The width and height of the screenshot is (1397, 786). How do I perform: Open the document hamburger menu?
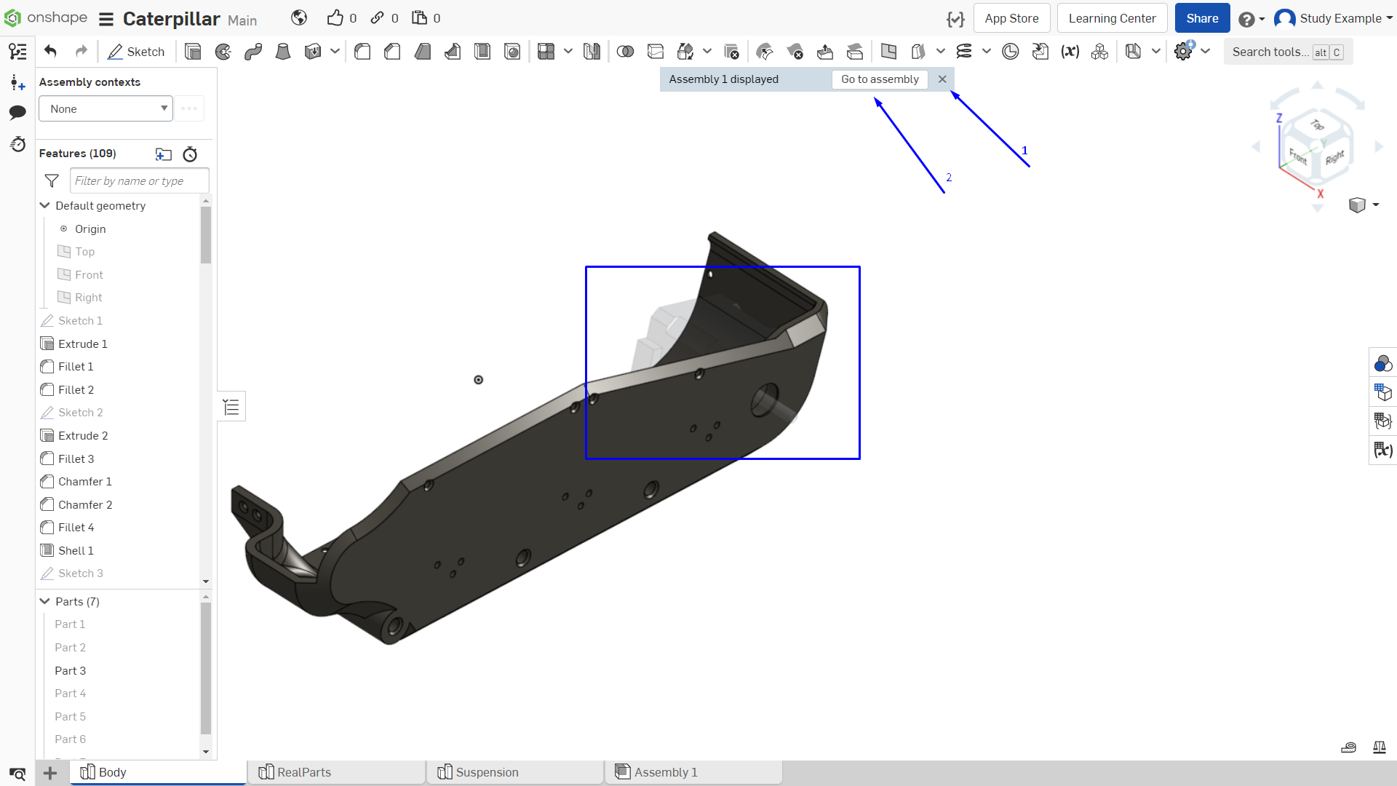106,19
